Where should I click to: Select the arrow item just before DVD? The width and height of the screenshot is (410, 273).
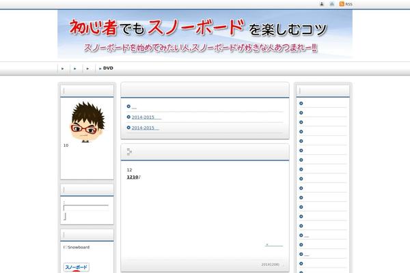point(88,68)
